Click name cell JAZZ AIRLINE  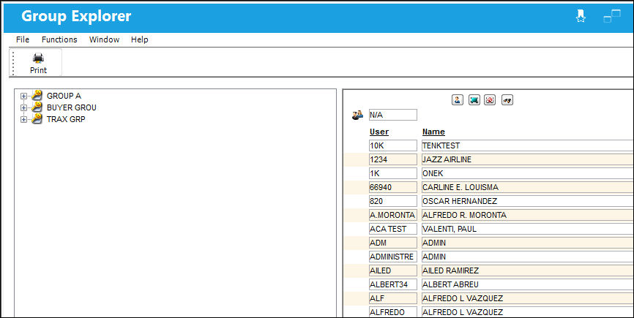click(527, 159)
